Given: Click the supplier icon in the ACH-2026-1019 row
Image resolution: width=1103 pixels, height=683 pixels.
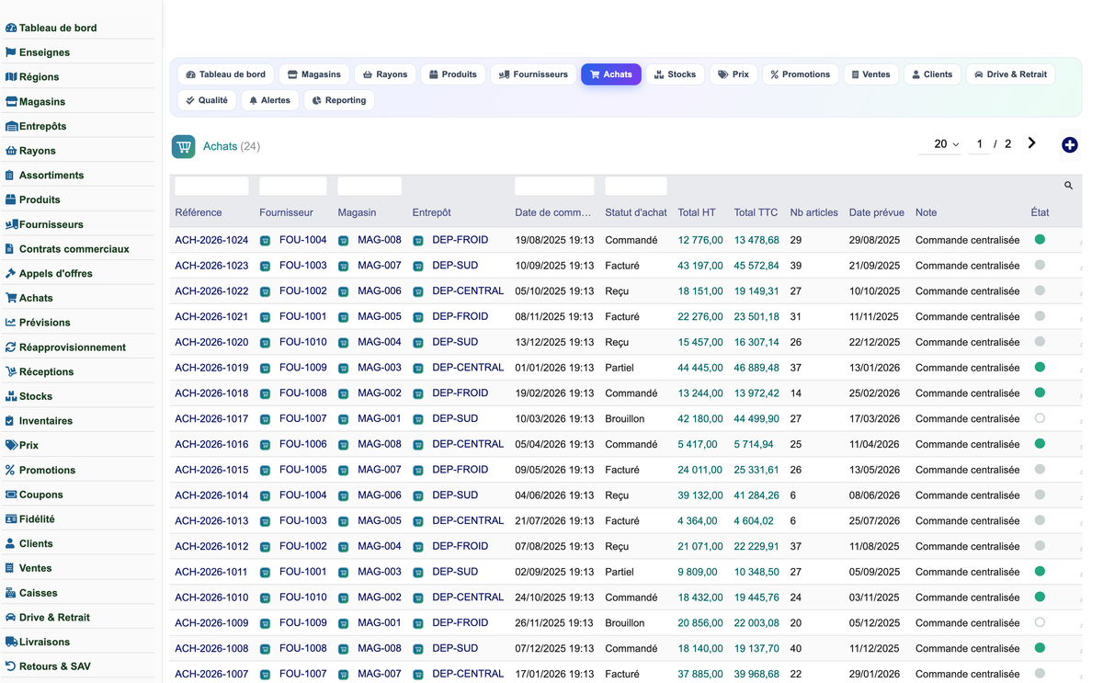Looking at the screenshot, I should click(265, 369).
